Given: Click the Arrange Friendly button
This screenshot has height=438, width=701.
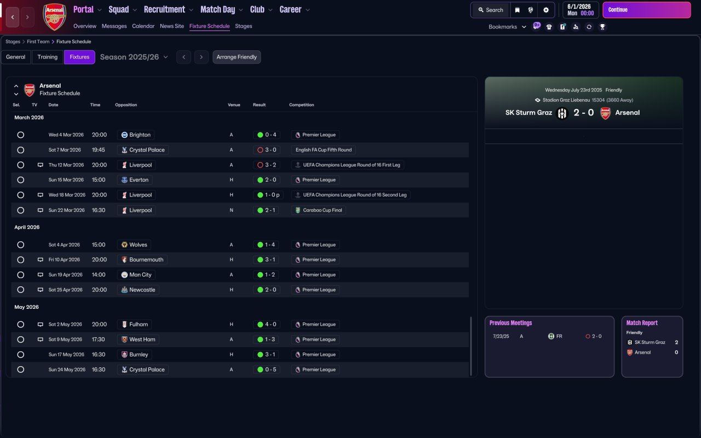Looking at the screenshot, I should point(237,57).
